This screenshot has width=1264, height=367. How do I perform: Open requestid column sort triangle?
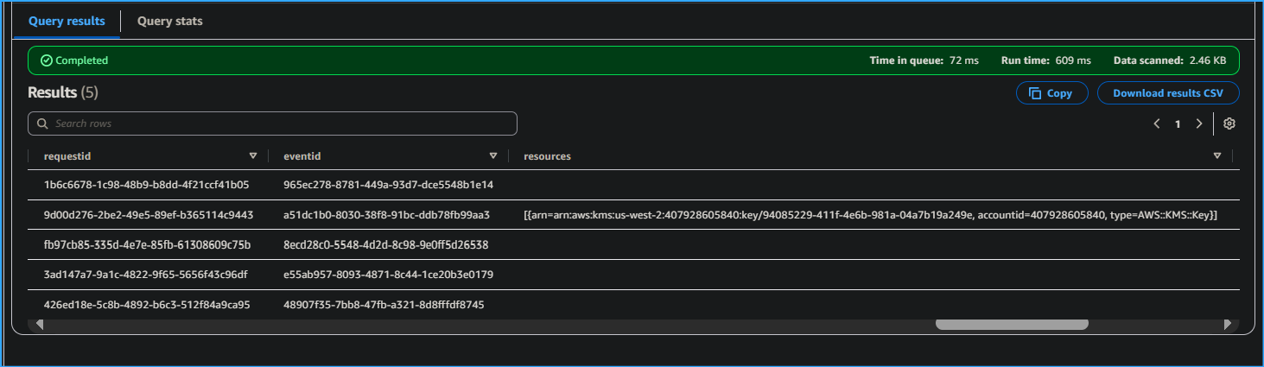point(253,156)
